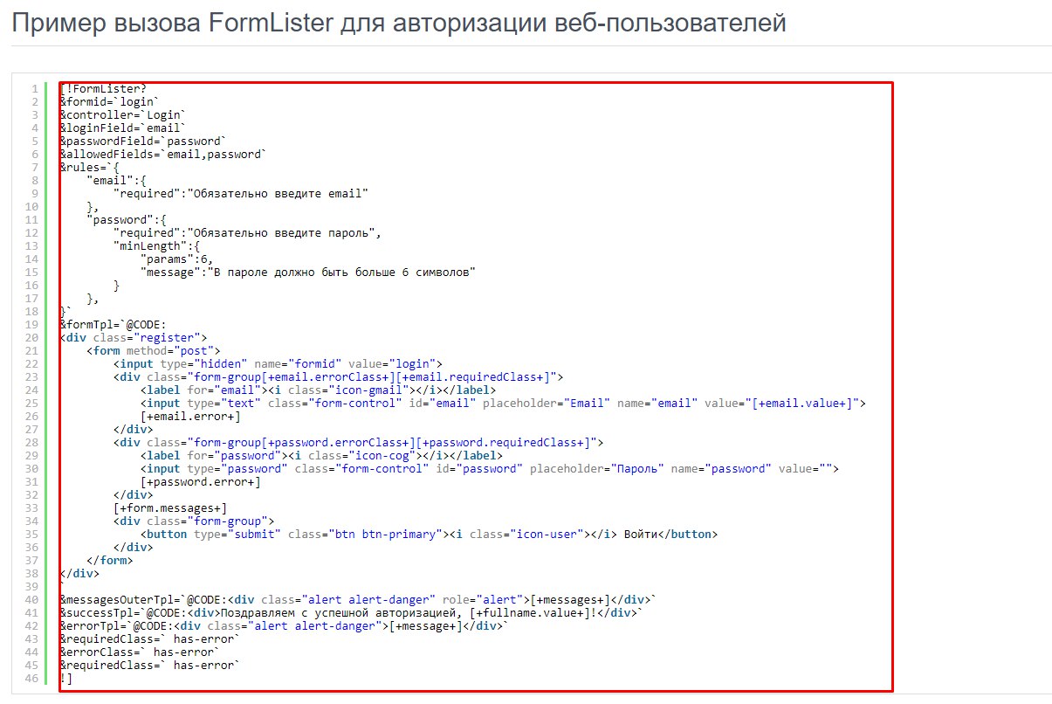Click line number 1 in the gutter

(34, 88)
